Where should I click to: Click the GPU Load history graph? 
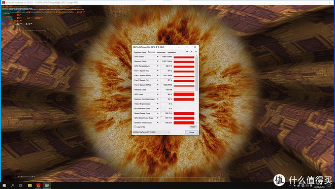tap(184, 94)
